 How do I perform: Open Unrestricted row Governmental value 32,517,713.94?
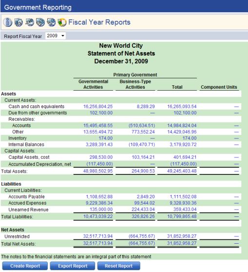(x=98, y=236)
